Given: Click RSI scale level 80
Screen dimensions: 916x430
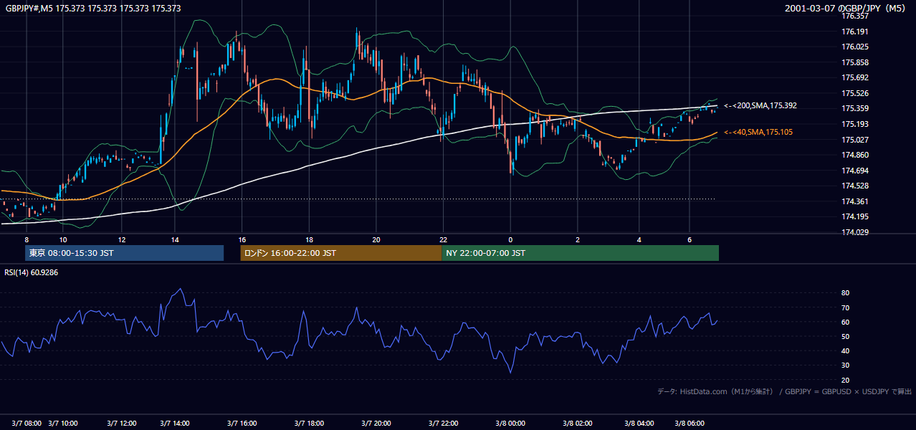Looking at the screenshot, I should click(x=845, y=293).
